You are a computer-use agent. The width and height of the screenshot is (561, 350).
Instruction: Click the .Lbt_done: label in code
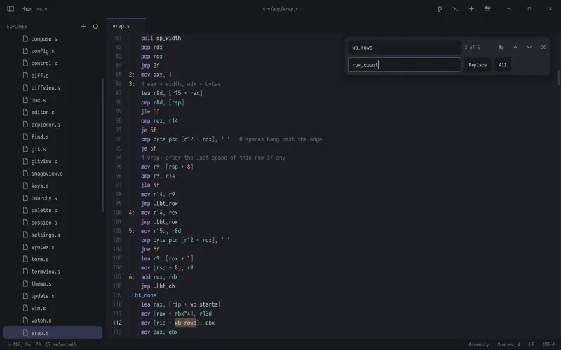point(144,295)
